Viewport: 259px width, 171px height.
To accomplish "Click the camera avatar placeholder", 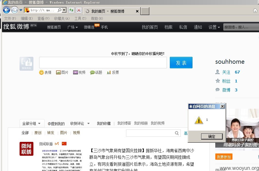I will 26,63.
